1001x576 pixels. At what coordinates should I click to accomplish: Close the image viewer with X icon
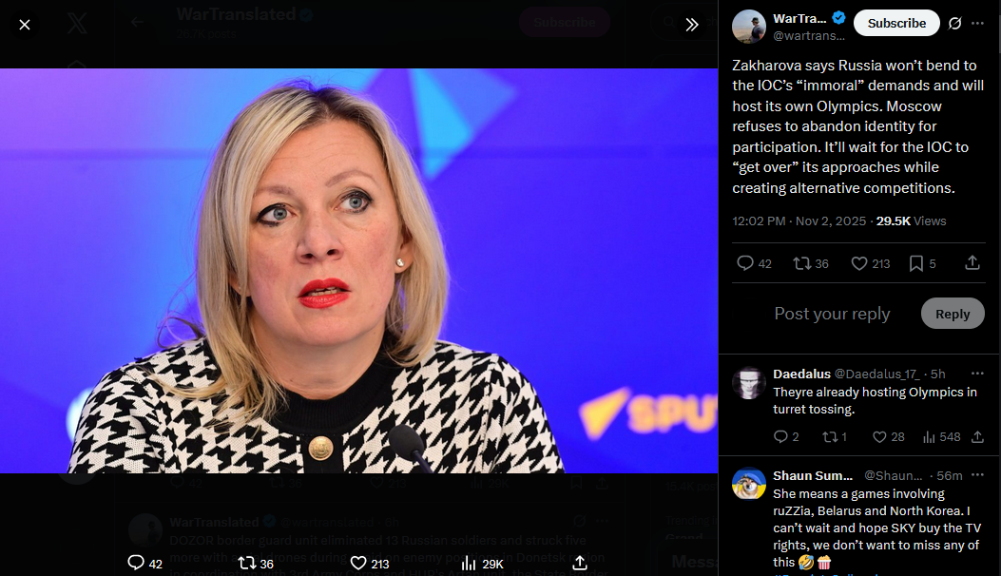[25, 25]
